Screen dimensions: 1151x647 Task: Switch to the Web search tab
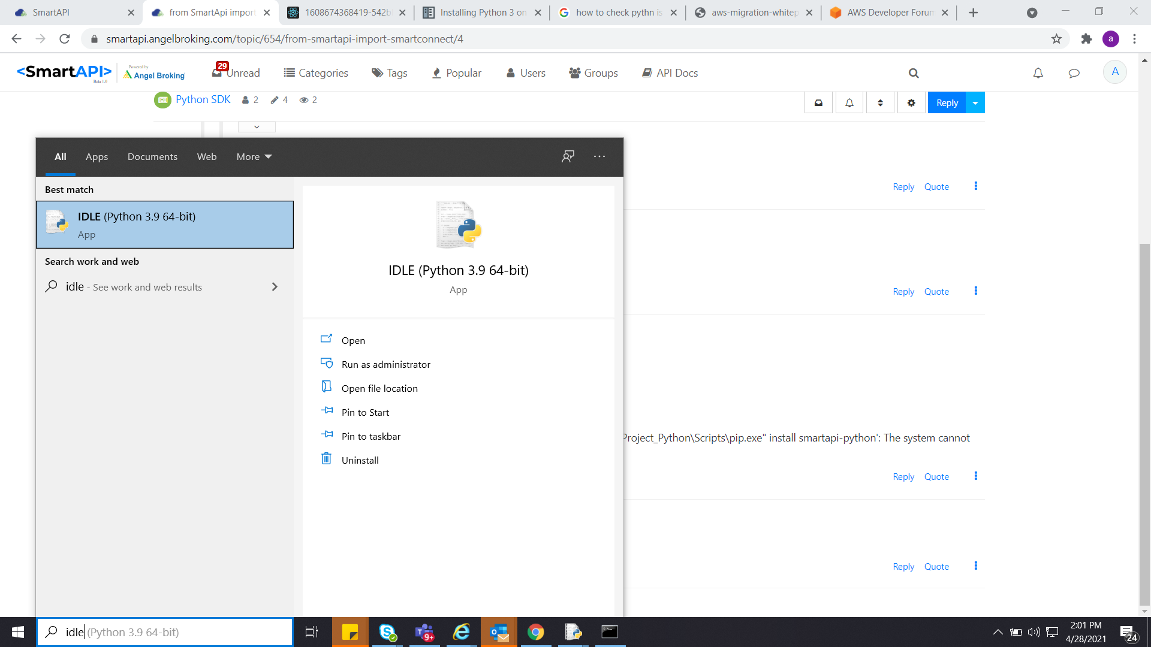pos(207,156)
